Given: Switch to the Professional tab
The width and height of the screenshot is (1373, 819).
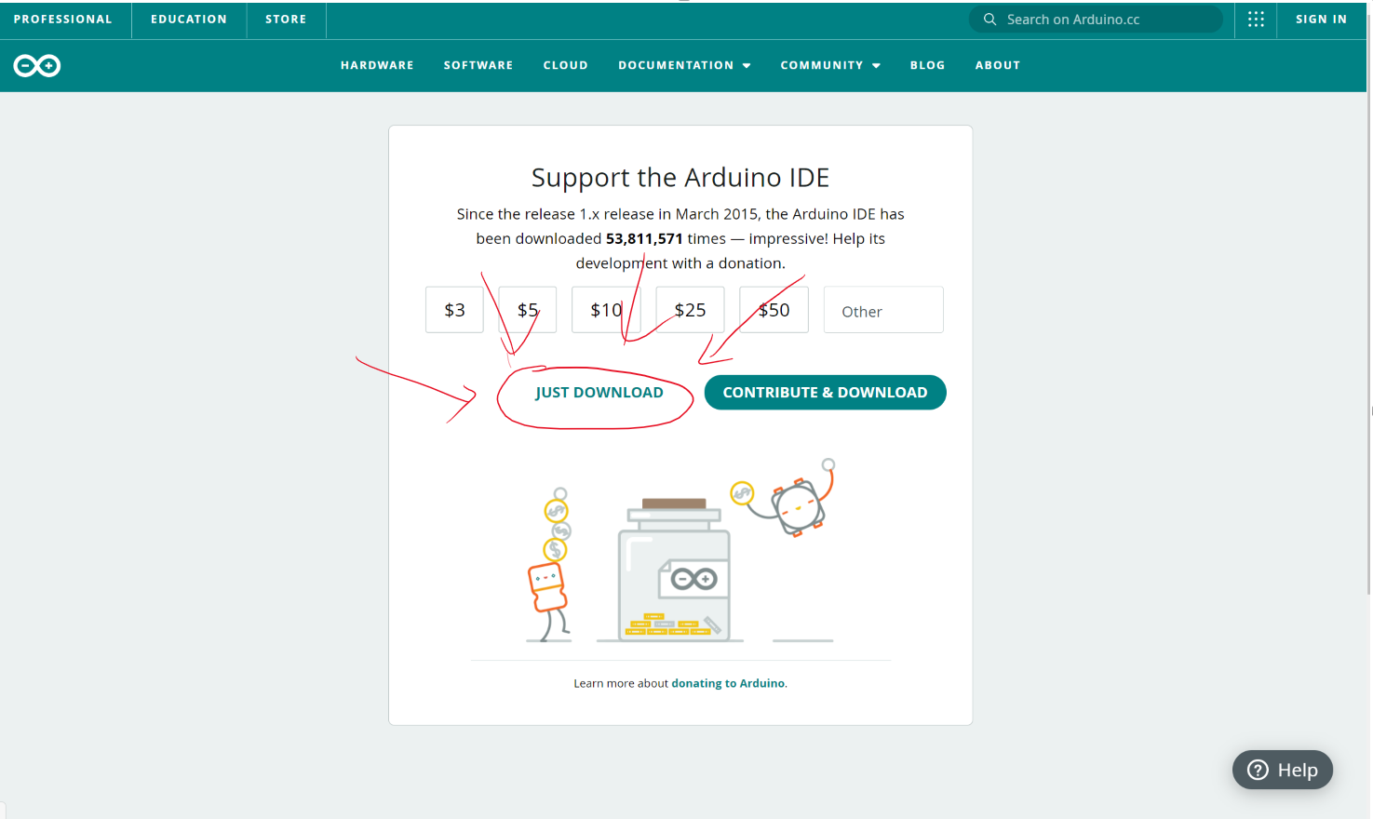Looking at the screenshot, I should point(62,20).
